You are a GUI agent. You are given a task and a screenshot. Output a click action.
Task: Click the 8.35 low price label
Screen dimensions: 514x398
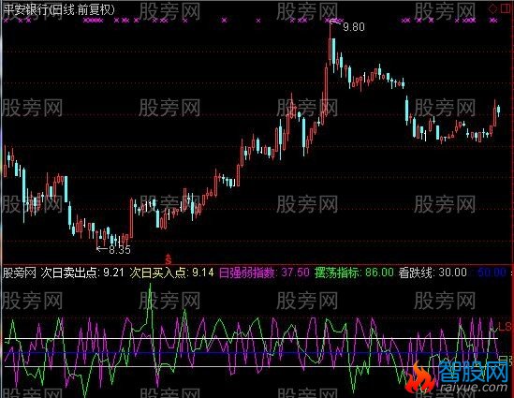coord(120,250)
